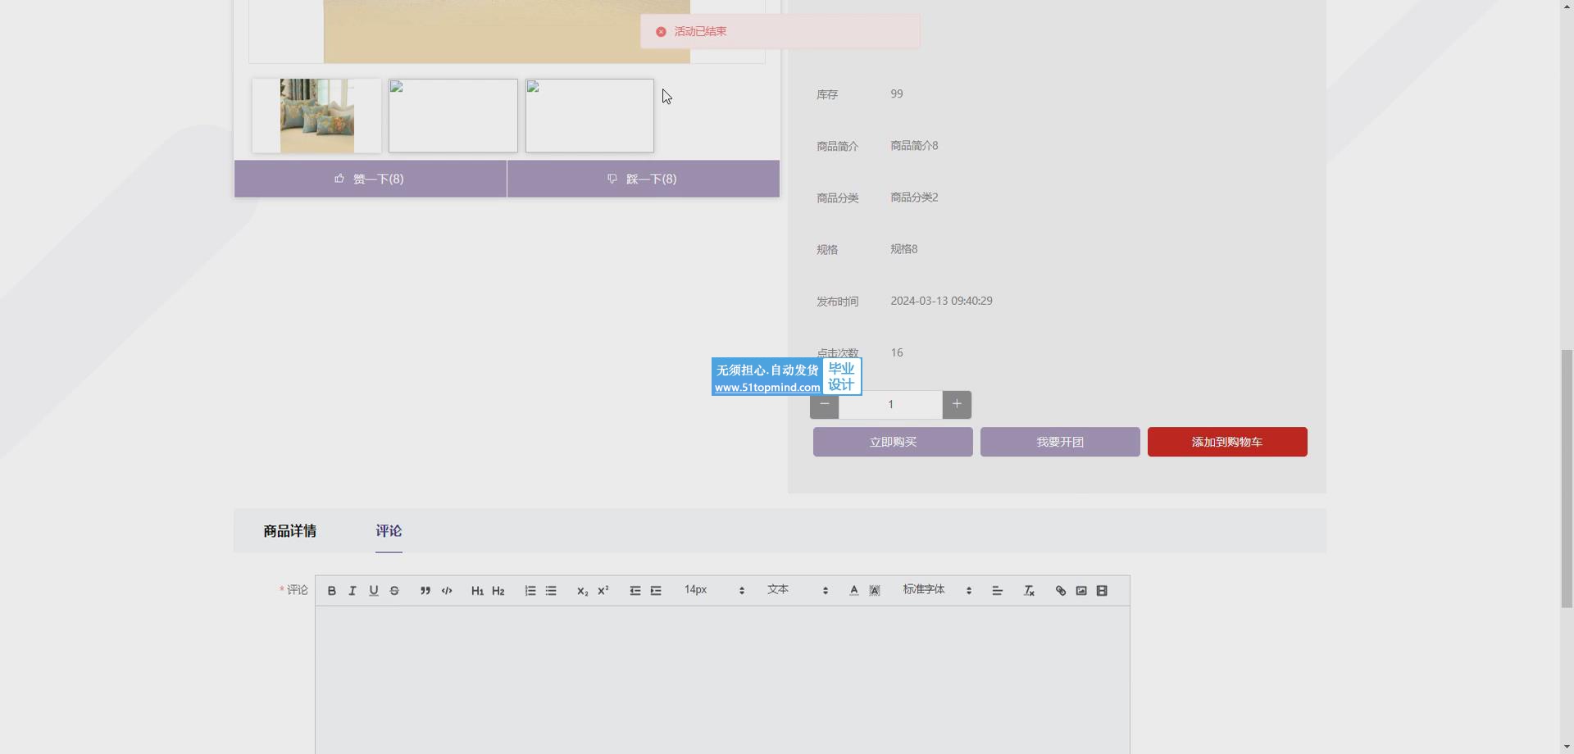
Task: Apply Heading 2 style
Action: (498, 591)
